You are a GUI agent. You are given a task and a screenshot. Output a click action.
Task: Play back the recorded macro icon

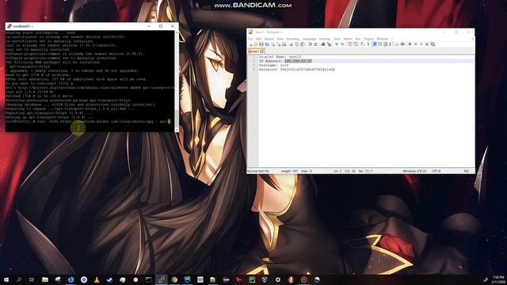tap(421, 44)
